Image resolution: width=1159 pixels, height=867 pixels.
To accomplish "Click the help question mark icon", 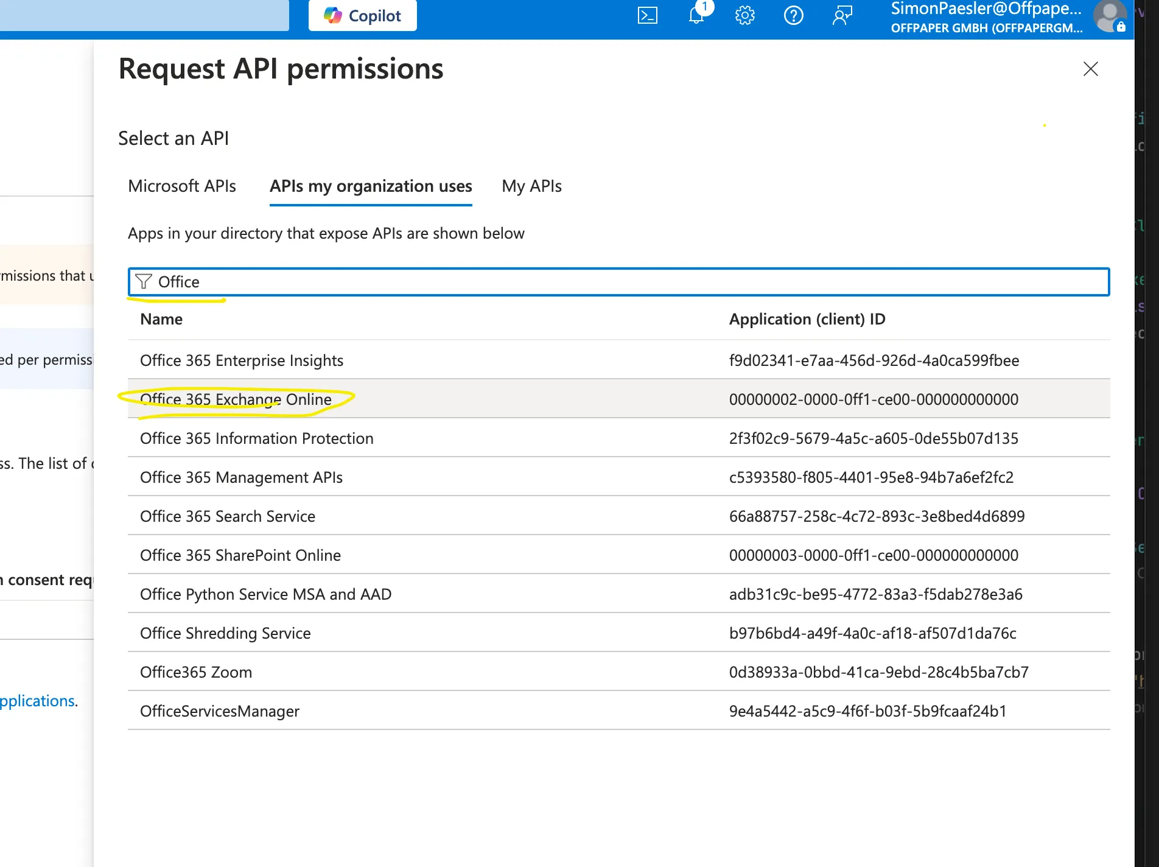I will click(793, 15).
